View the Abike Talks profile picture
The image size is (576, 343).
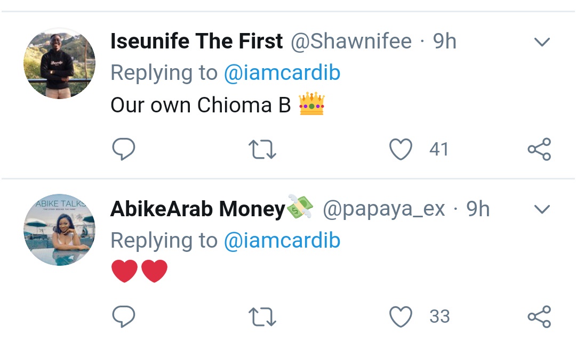tap(59, 230)
